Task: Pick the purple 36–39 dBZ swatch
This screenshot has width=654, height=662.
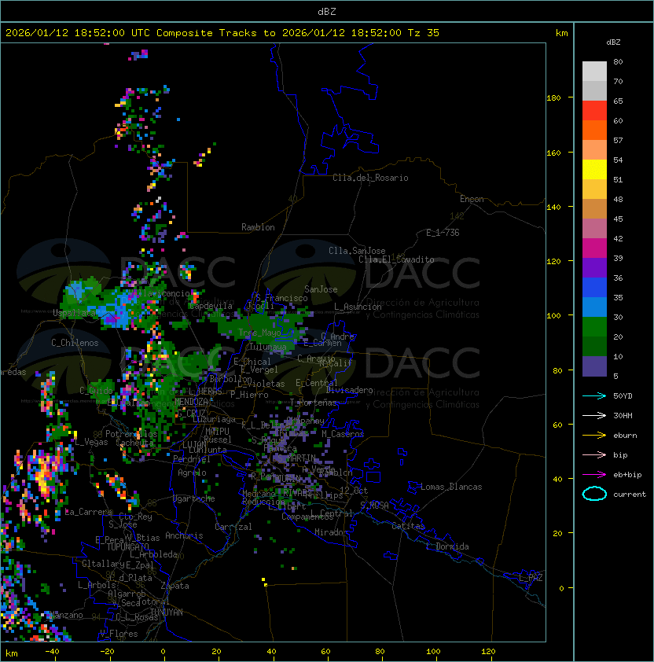Action: [594, 268]
